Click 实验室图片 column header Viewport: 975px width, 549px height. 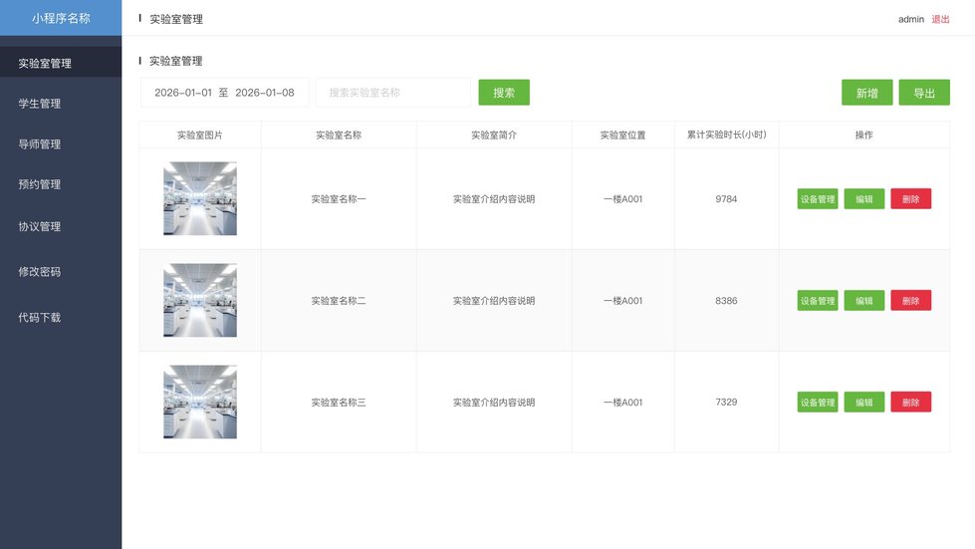pyautogui.click(x=199, y=135)
